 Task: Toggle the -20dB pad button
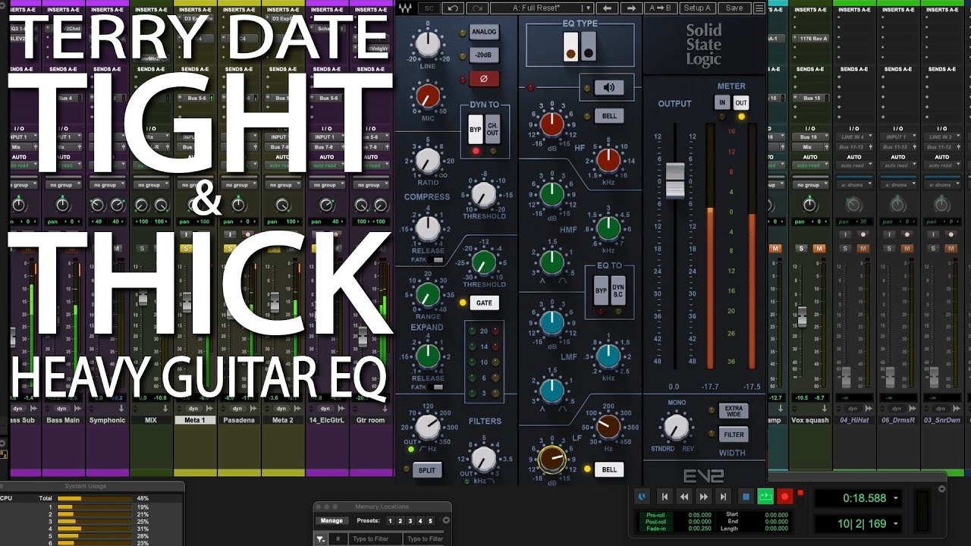click(484, 55)
